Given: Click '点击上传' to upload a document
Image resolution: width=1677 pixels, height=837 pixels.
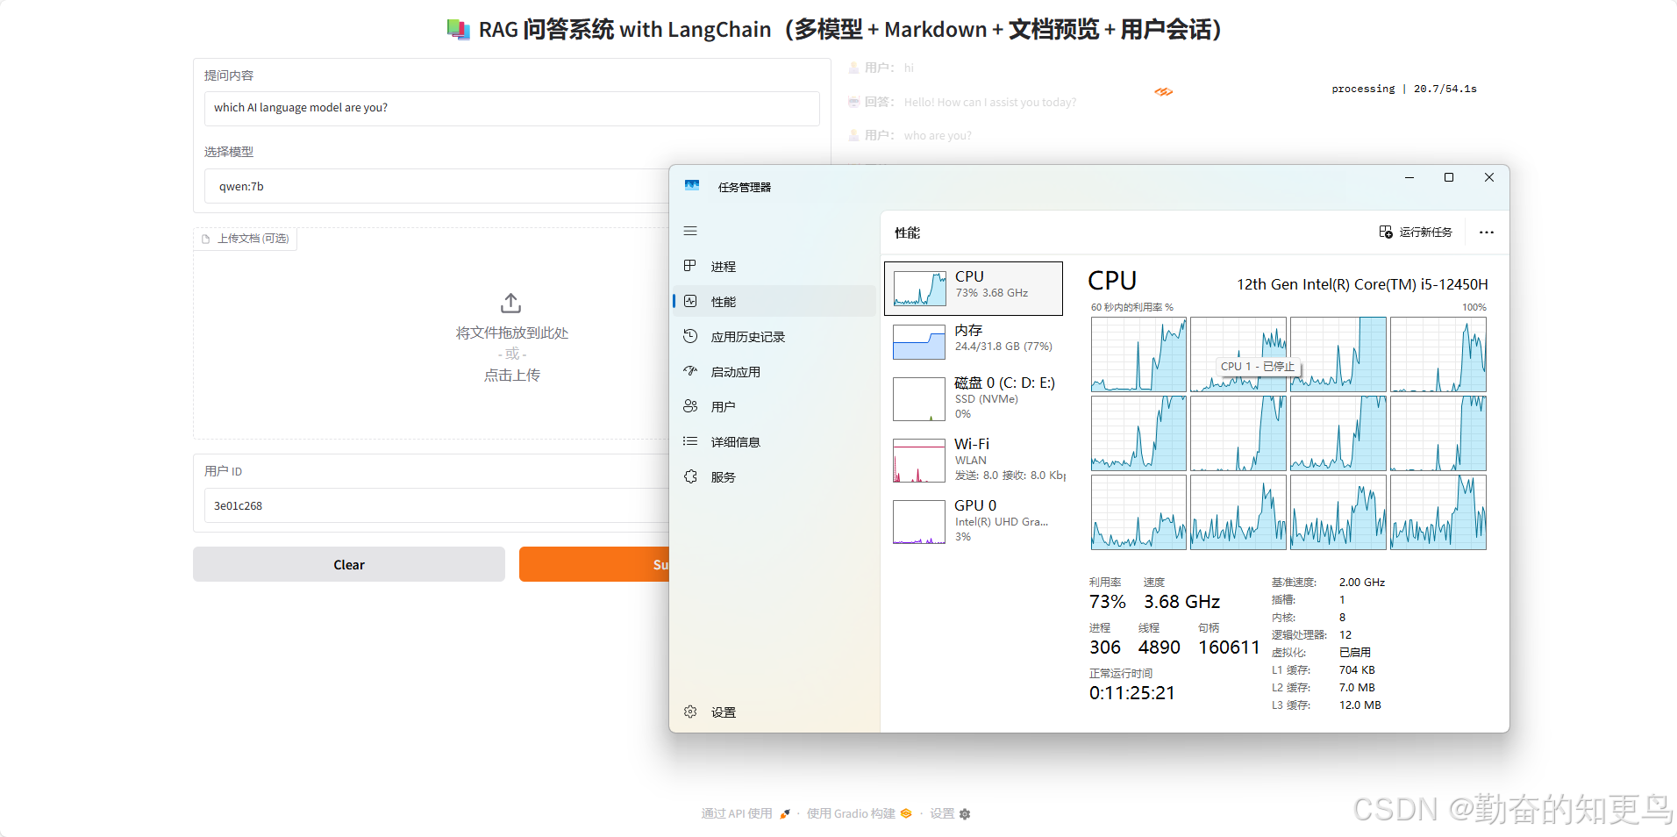Looking at the screenshot, I should [x=512, y=376].
